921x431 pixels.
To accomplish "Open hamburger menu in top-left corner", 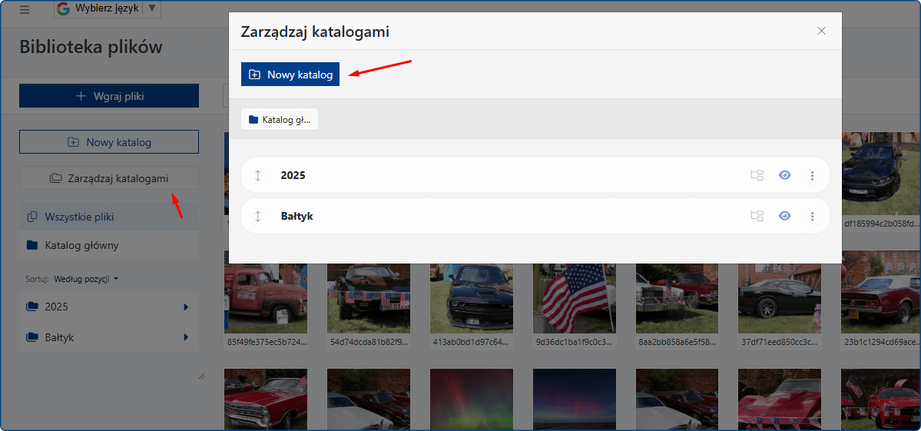I will coord(25,9).
